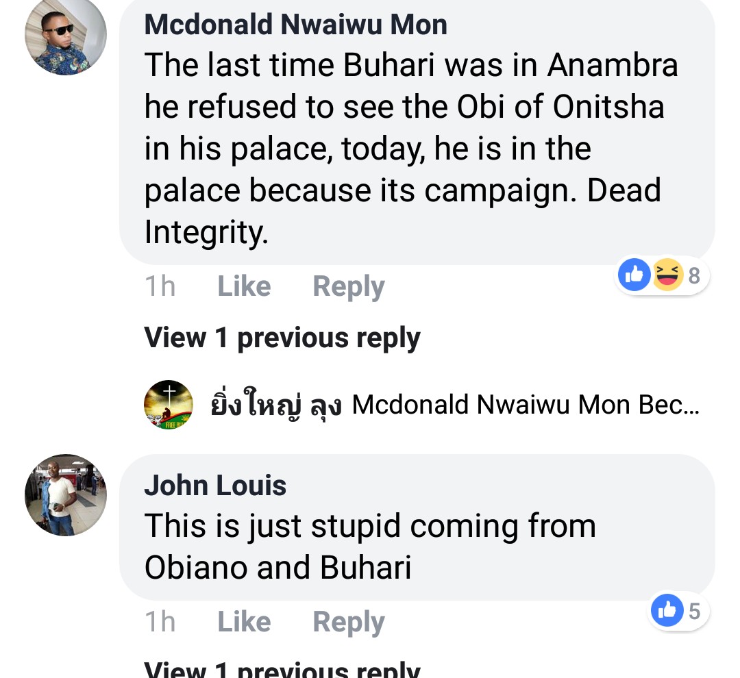Image resolution: width=740 pixels, height=678 pixels.
Task: Expand View 1 previous reply under Mcdonald's comment
Action: click(x=282, y=338)
